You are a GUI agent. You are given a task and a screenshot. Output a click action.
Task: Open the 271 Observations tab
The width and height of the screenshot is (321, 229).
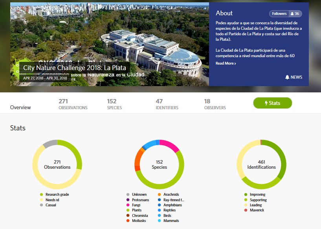[73, 104]
